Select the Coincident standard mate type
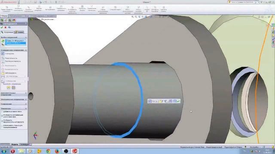 pos(8,54)
